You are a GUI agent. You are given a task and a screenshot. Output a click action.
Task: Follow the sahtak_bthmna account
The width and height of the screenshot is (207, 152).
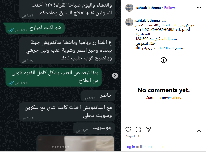(x=170, y=8)
